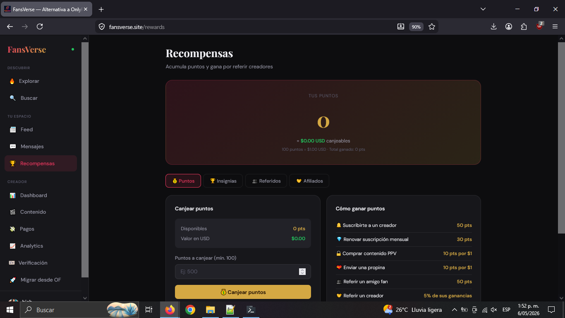Image resolution: width=565 pixels, height=318 pixels.
Task: Click the sidebar vertical scrollbar
Action: click(x=85, y=159)
